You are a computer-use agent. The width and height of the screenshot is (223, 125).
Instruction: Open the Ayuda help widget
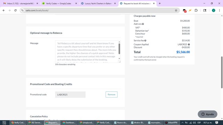(208, 114)
